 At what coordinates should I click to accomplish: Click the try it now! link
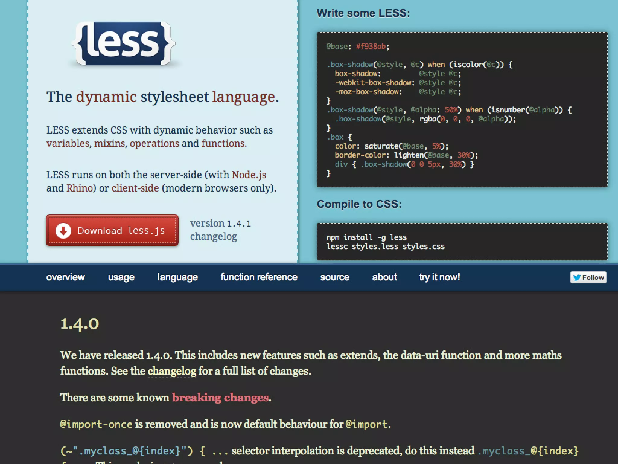(x=439, y=277)
